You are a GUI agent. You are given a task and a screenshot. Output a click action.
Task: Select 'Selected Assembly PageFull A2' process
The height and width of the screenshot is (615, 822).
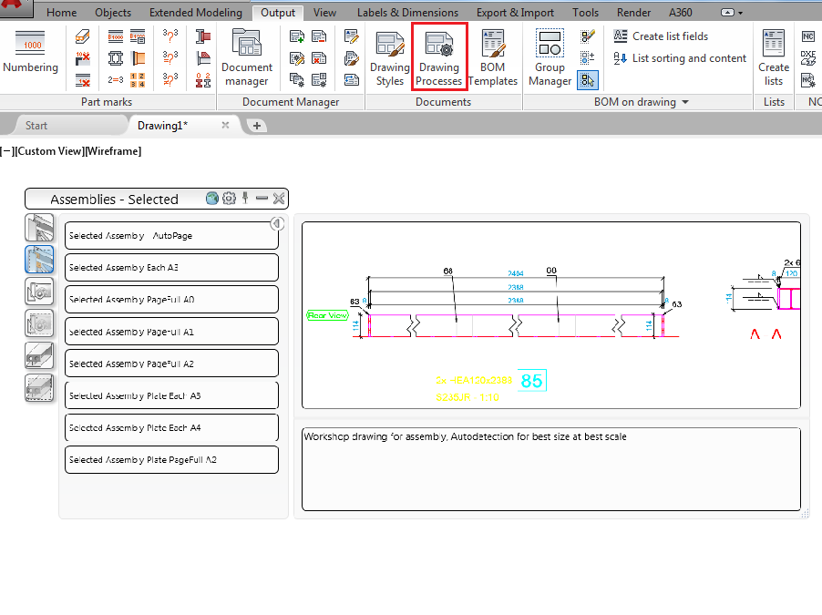pos(171,364)
